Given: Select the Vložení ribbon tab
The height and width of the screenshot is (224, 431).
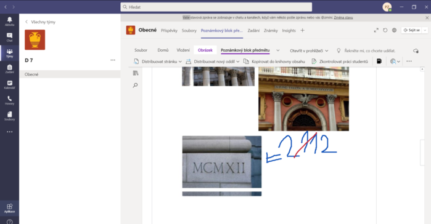Looking at the screenshot, I should pos(183,50).
